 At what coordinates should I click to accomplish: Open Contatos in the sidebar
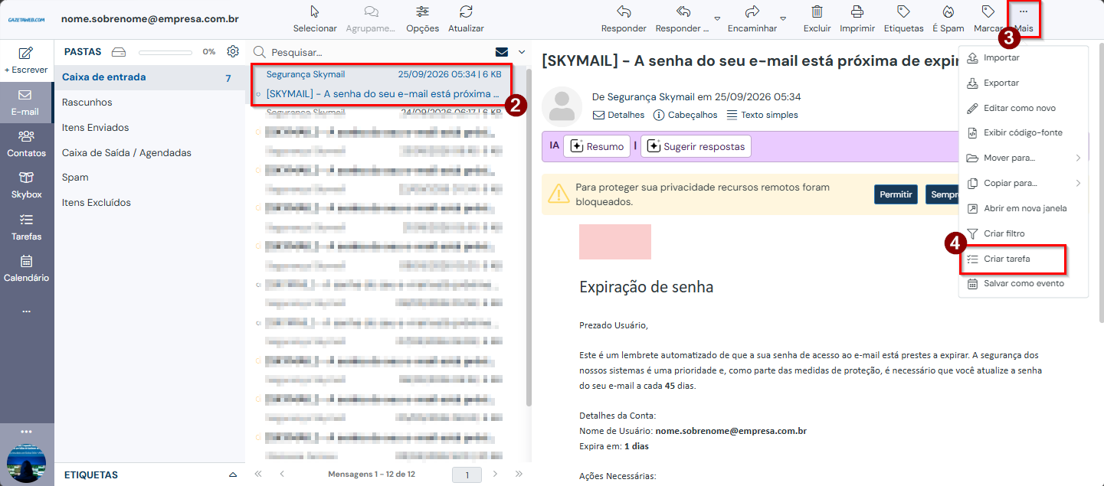pos(26,145)
